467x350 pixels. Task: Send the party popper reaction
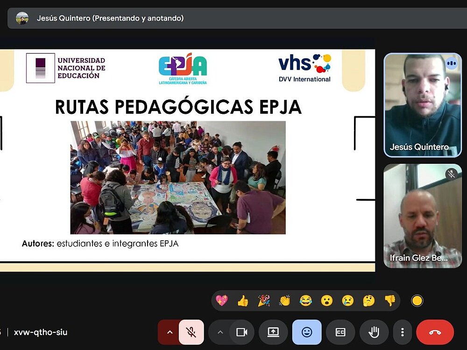pyautogui.click(x=264, y=301)
